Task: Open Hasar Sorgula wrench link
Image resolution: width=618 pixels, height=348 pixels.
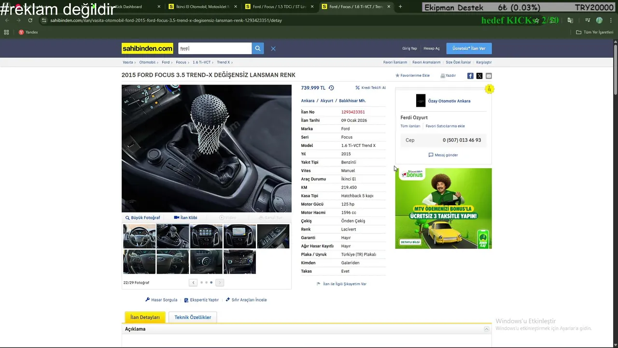Action: pos(161,300)
